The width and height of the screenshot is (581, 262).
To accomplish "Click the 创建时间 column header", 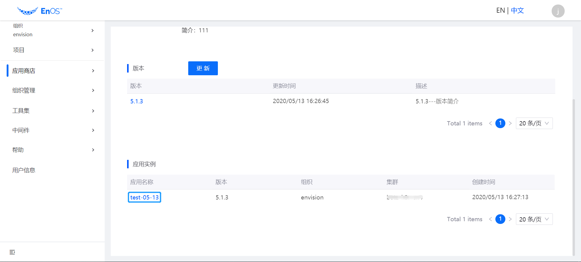I will tap(484, 182).
